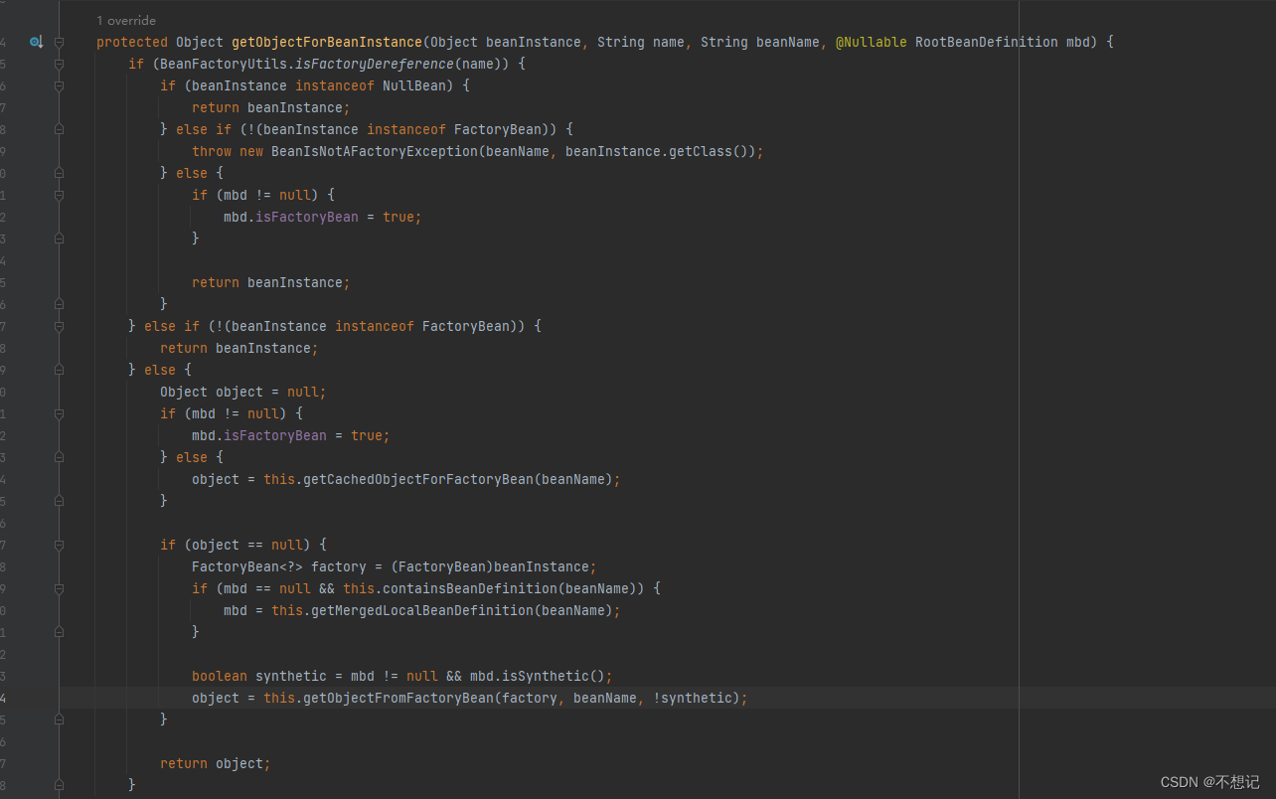Toggle a breakpoint on the getObjectFromFactoryBean line

coord(30,698)
